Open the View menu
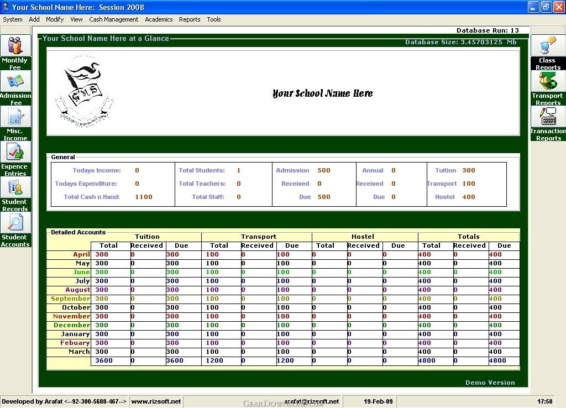566x408 pixels. click(x=76, y=19)
